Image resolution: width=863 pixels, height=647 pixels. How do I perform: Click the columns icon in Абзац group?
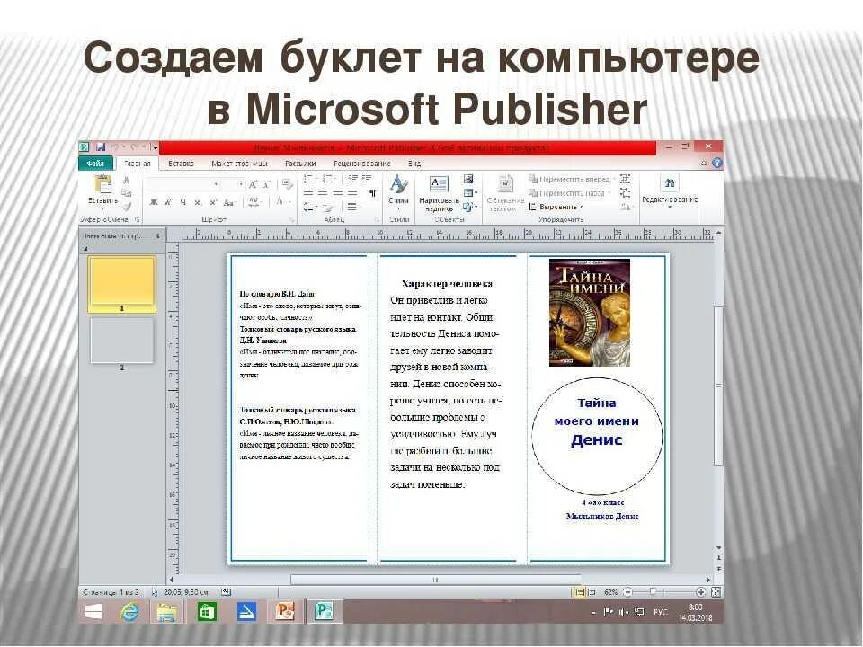click(x=351, y=208)
